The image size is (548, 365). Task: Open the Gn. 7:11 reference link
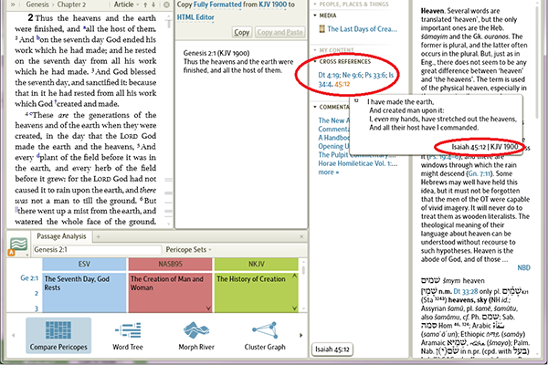(479, 173)
